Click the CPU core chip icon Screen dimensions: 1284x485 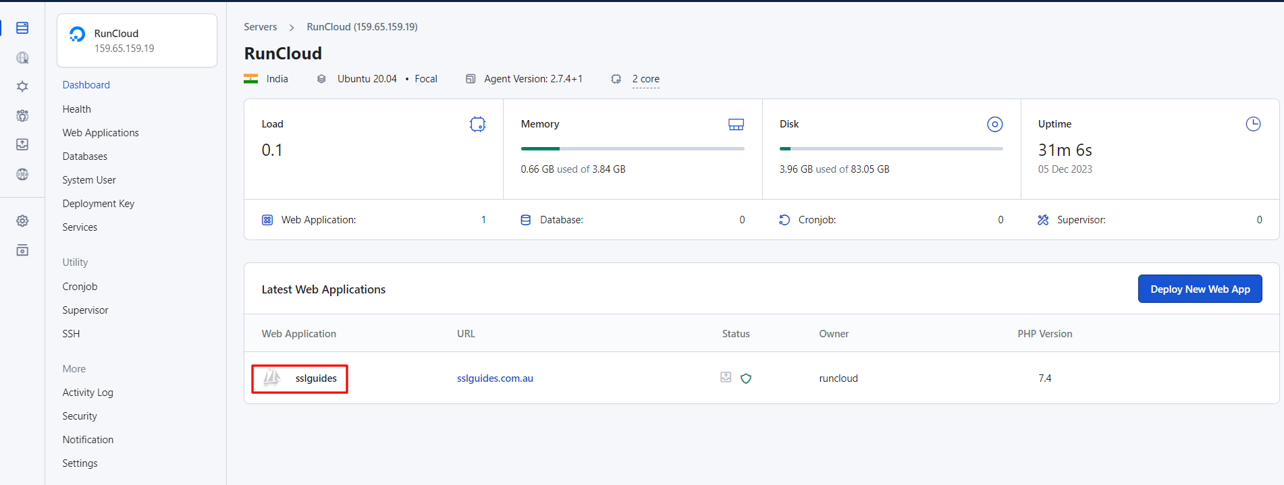pos(616,79)
